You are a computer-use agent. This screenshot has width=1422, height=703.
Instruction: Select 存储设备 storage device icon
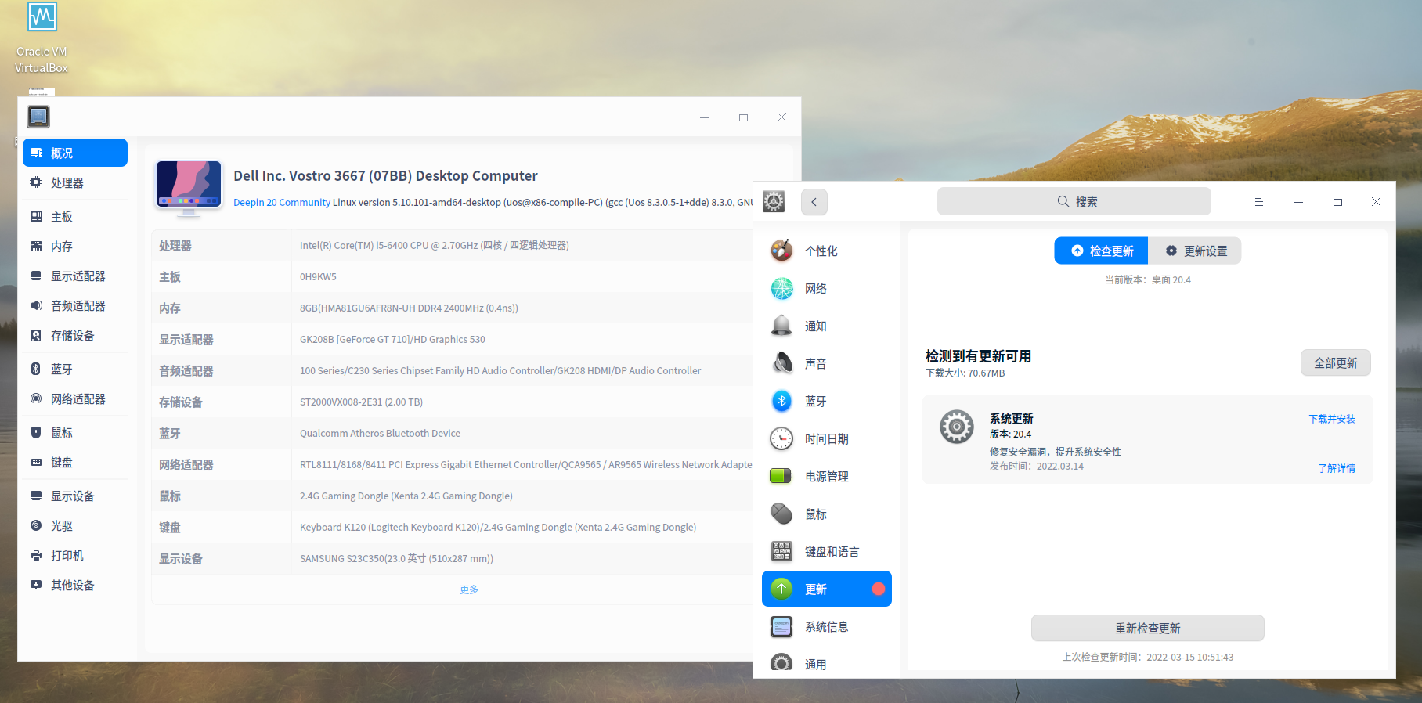[x=36, y=335]
